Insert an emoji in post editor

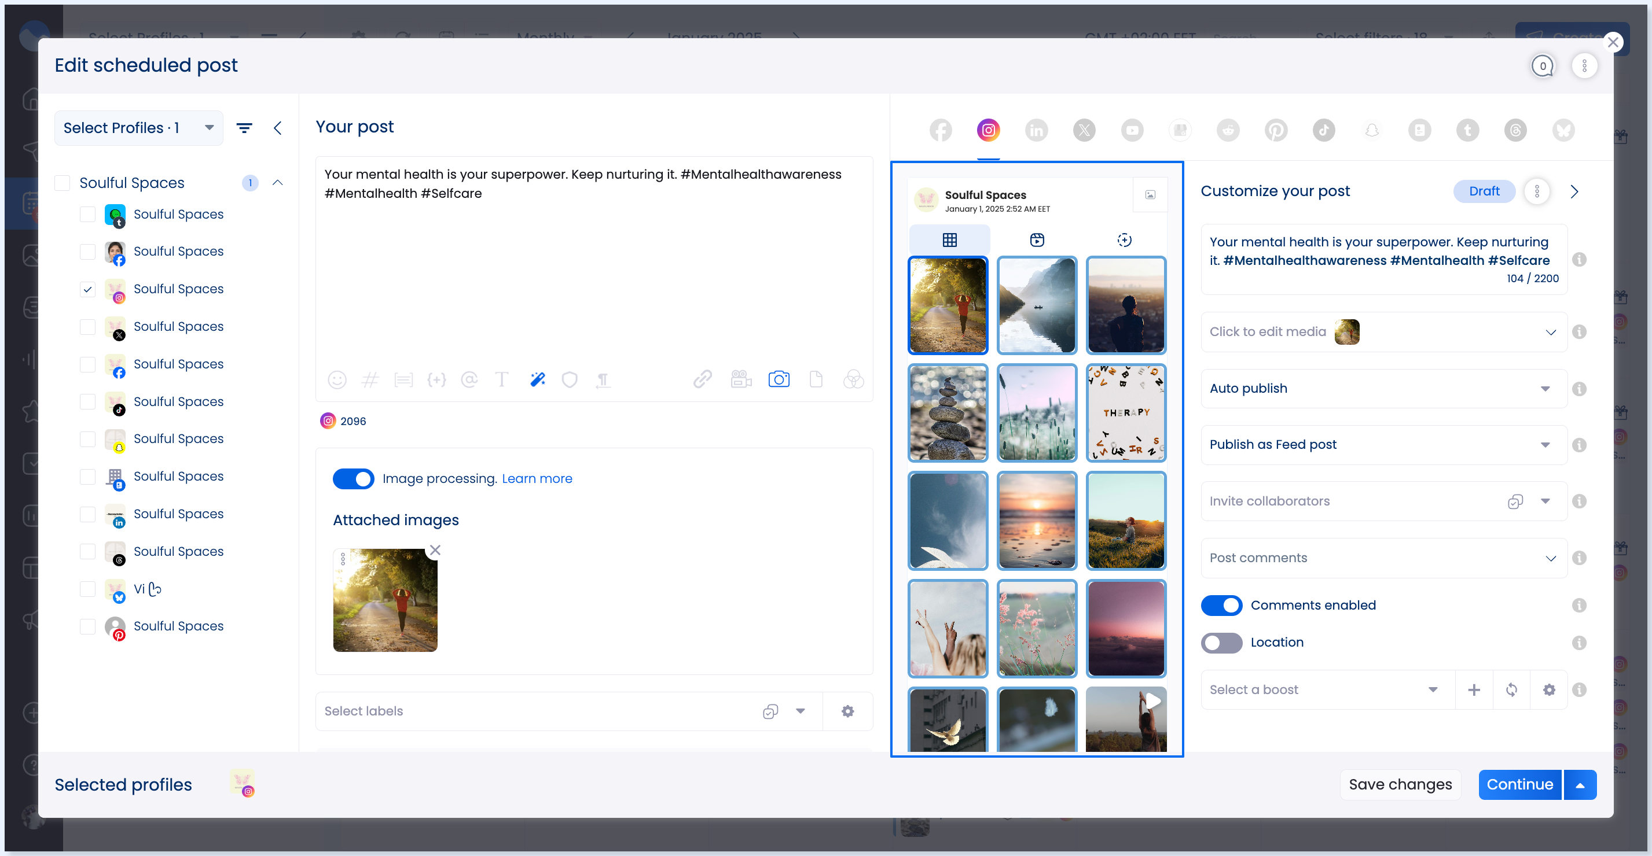point(337,380)
